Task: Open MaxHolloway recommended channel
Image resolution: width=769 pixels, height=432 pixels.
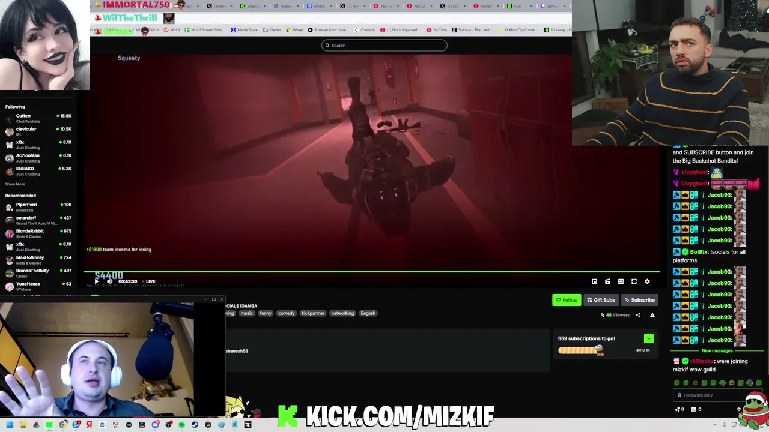Action: pos(38,260)
